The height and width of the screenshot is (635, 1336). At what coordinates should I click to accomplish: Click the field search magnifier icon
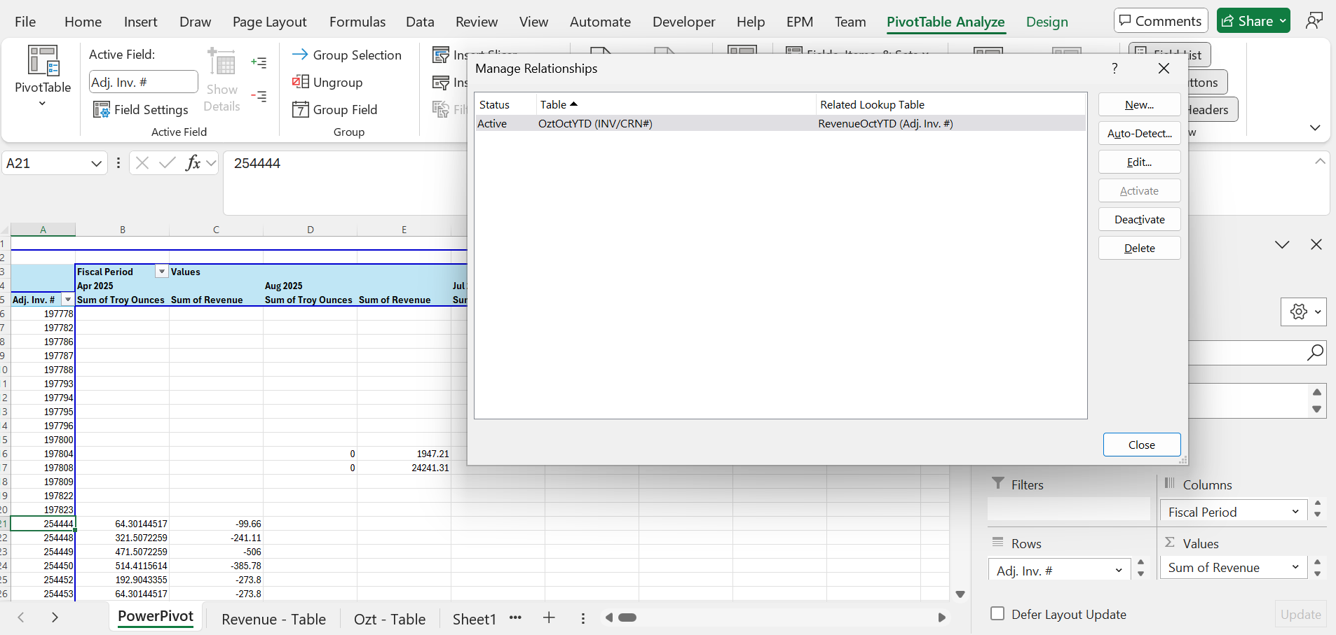pyautogui.click(x=1315, y=352)
